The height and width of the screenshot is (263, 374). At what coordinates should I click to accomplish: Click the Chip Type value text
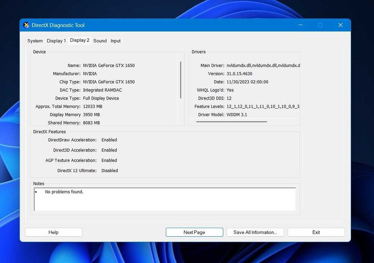click(109, 82)
